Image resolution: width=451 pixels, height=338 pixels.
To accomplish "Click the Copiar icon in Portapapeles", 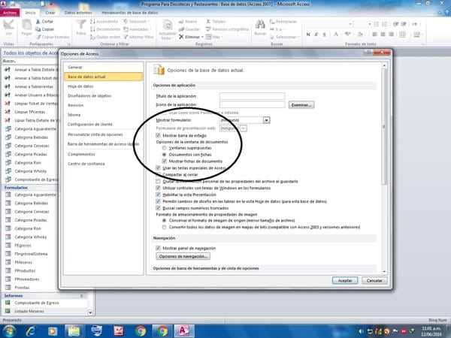I will click(38, 29).
